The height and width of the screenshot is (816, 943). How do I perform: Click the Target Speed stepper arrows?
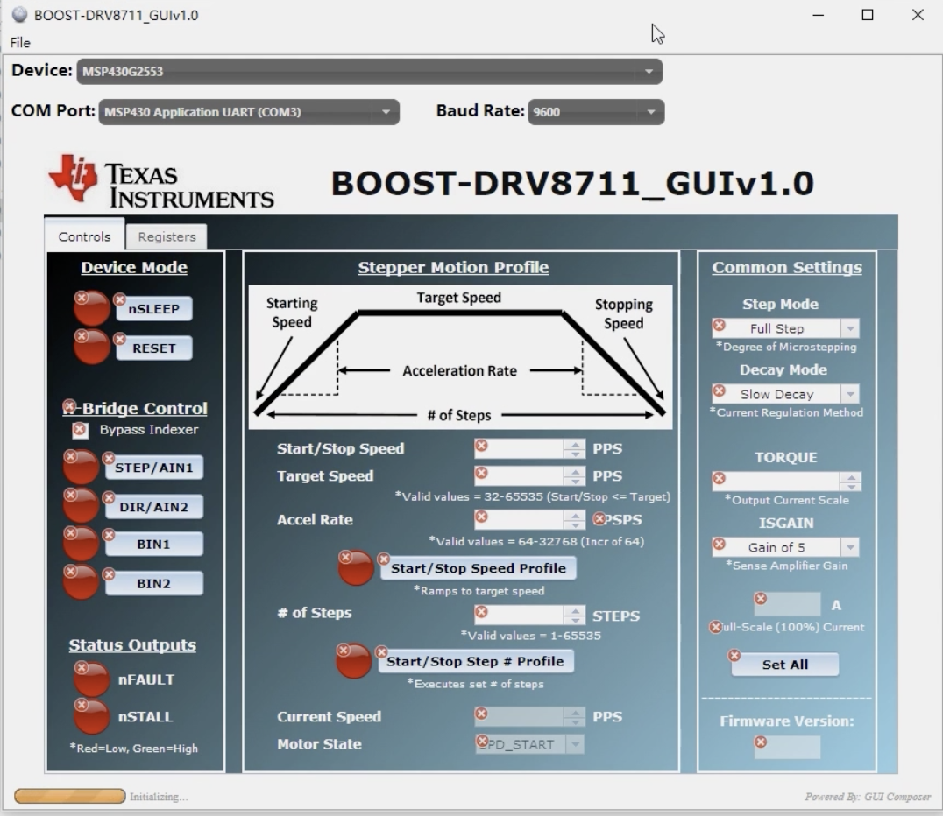(x=575, y=475)
